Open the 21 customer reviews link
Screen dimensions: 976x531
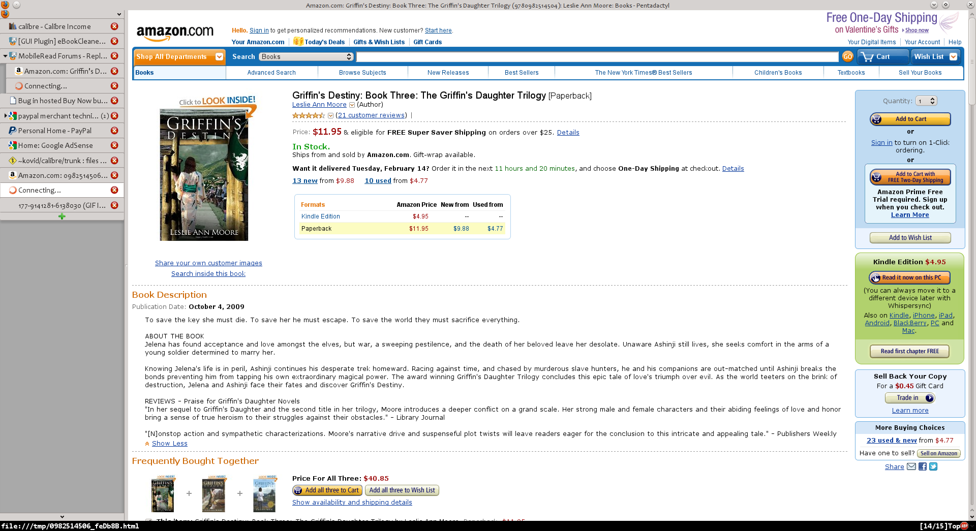pos(371,115)
